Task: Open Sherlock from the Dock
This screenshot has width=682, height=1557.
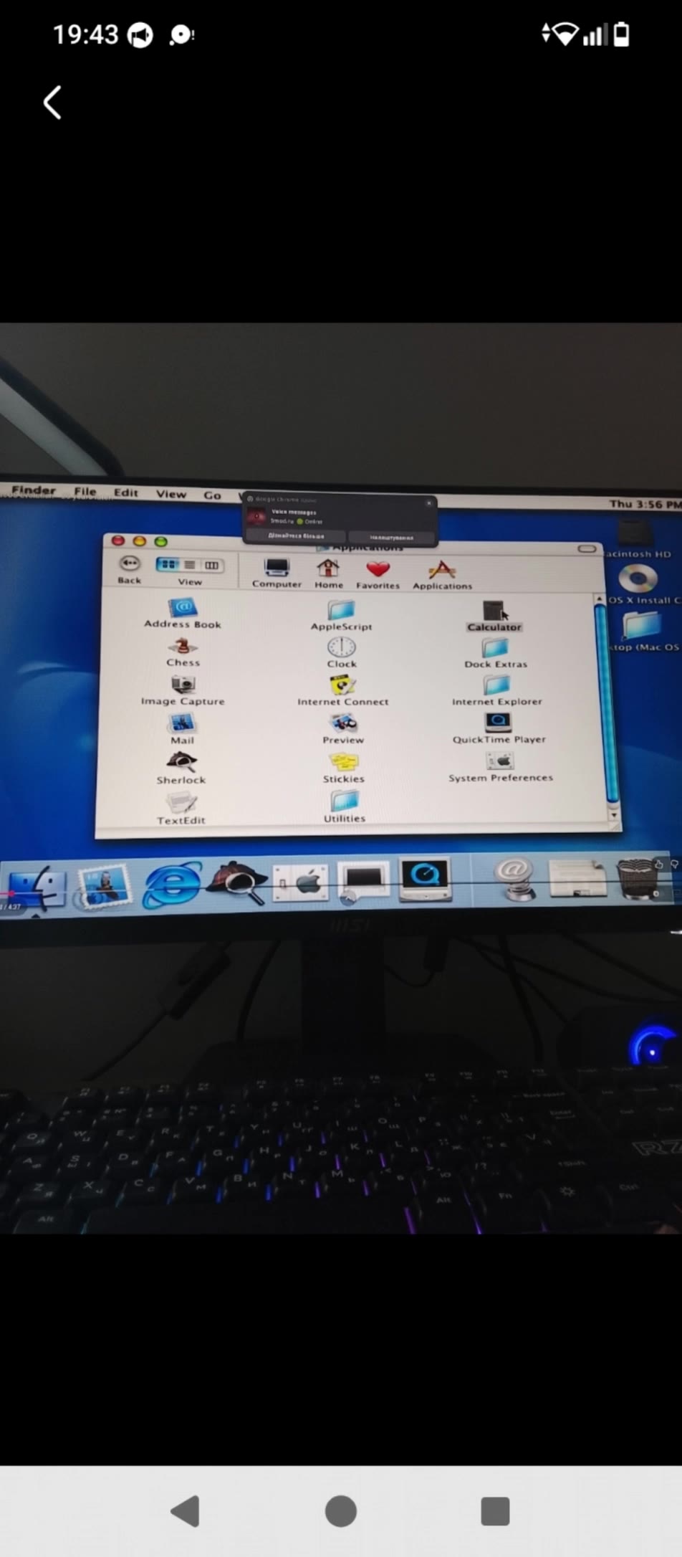Action: point(236,882)
